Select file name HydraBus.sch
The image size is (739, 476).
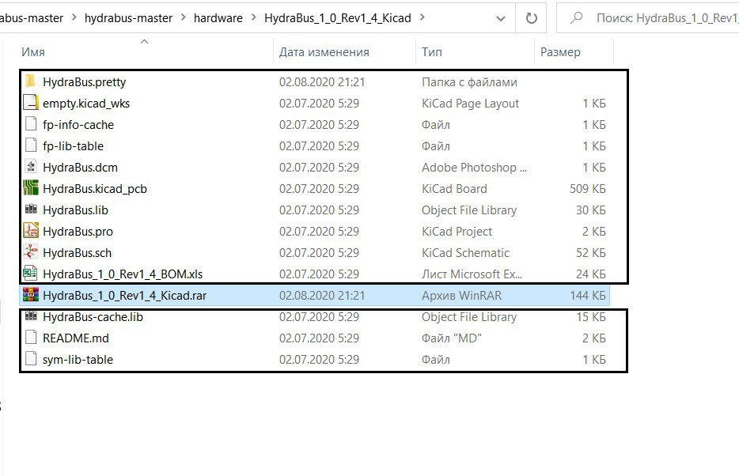pos(77,252)
